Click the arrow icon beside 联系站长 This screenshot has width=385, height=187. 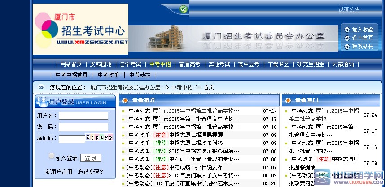(x=347, y=47)
